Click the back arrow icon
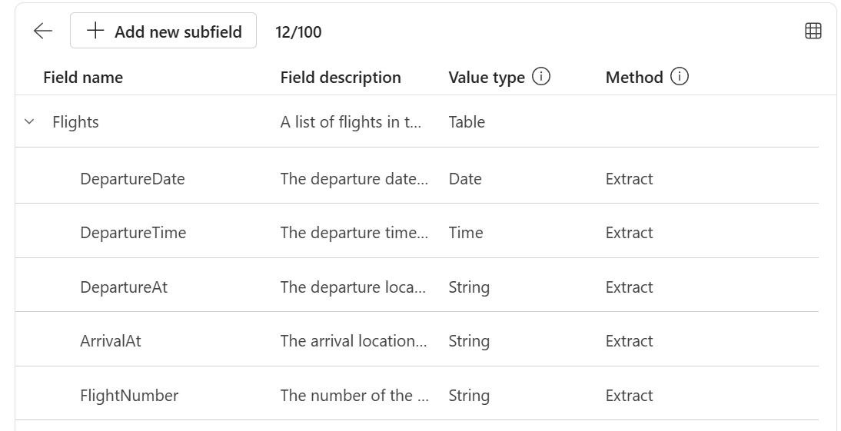Viewport: 841px width, 431px height. coord(43,31)
